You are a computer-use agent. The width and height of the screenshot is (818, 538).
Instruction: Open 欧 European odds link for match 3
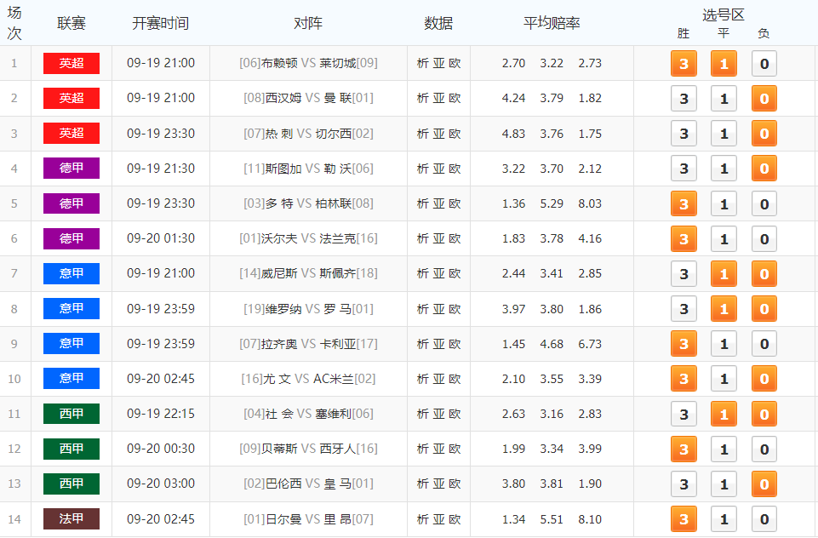455,134
